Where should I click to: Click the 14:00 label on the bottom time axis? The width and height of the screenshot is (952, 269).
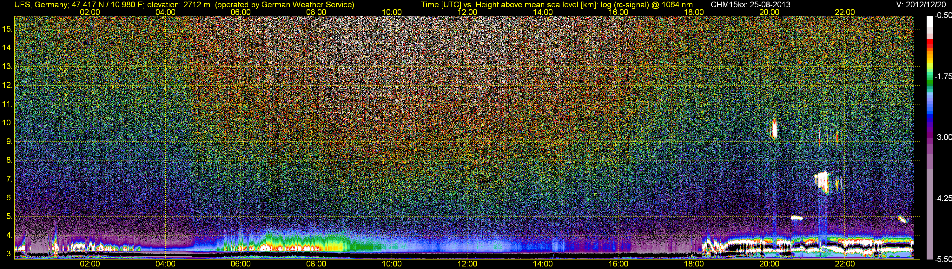coord(543,264)
